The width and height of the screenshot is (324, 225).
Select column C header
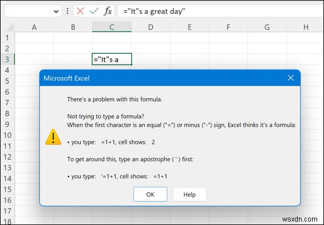tap(112, 27)
